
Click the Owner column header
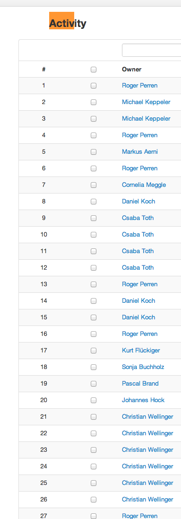(x=132, y=69)
